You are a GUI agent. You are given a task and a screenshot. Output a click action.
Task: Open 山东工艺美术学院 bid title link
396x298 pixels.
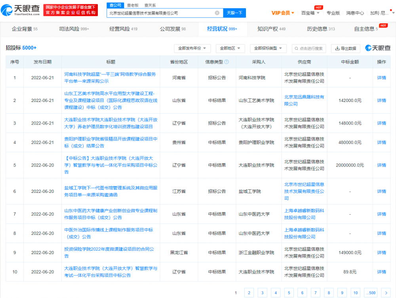110,100
